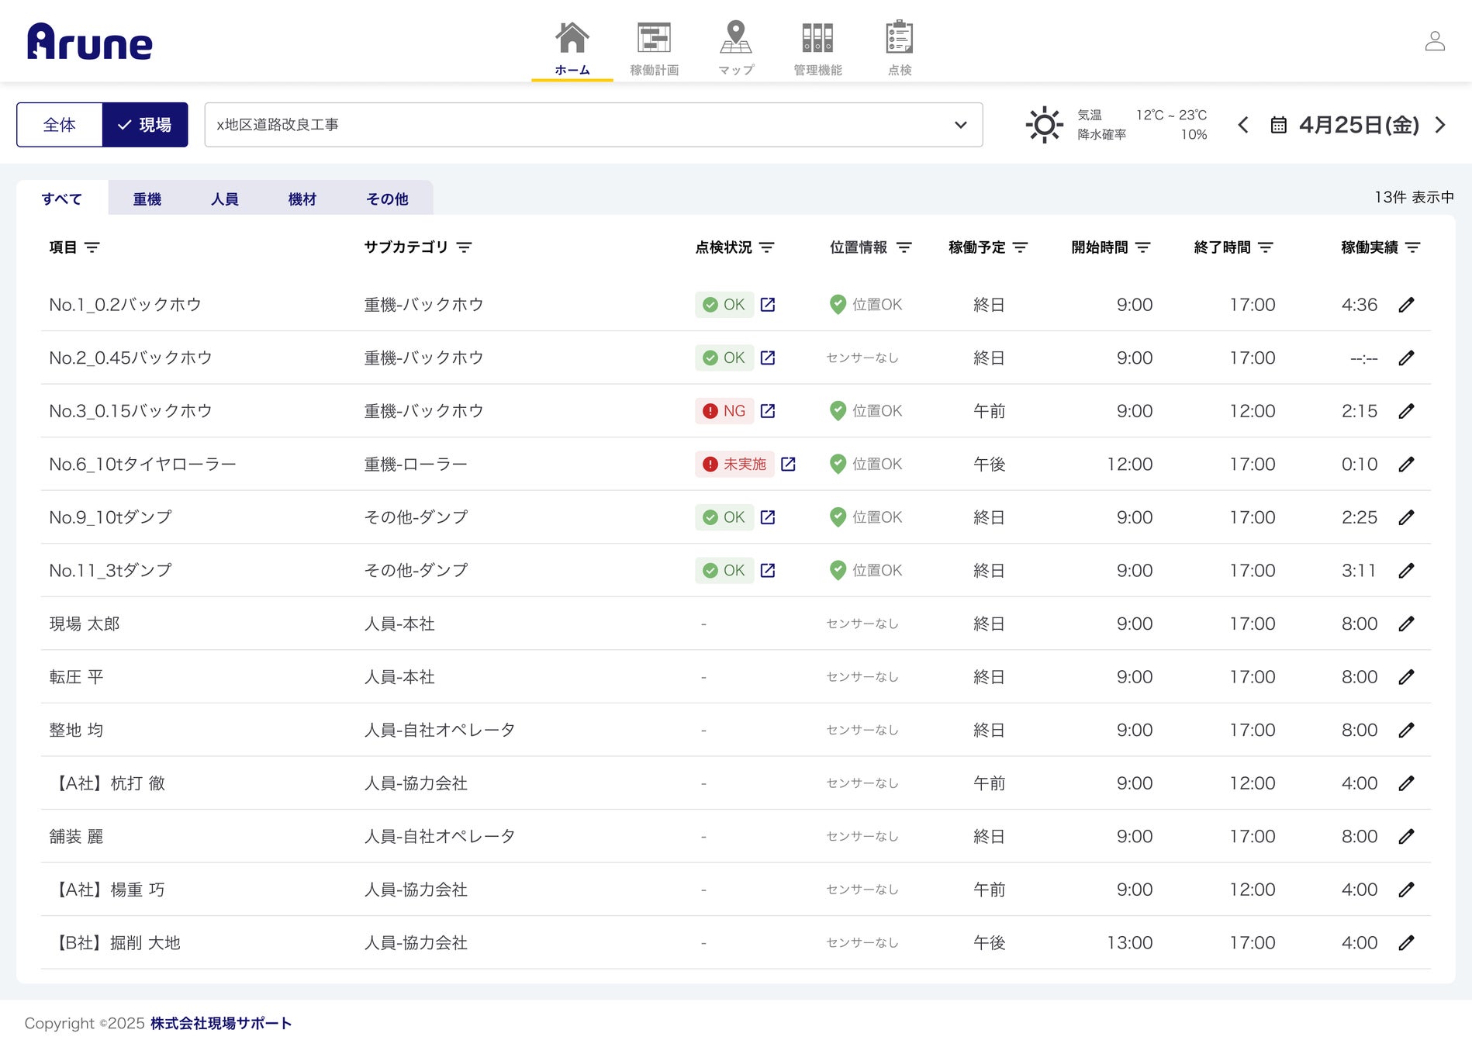Switch view to 全体 toggle
The height and width of the screenshot is (1047, 1472).
[x=60, y=125]
